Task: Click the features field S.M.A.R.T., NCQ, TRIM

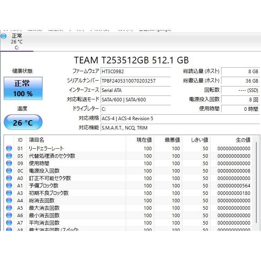Action: tap(180, 128)
